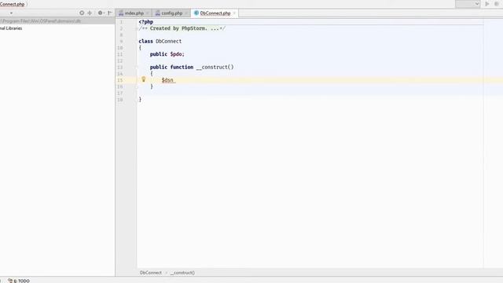
Task: Click line number 13 in the gutter
Action: point(120,68)
